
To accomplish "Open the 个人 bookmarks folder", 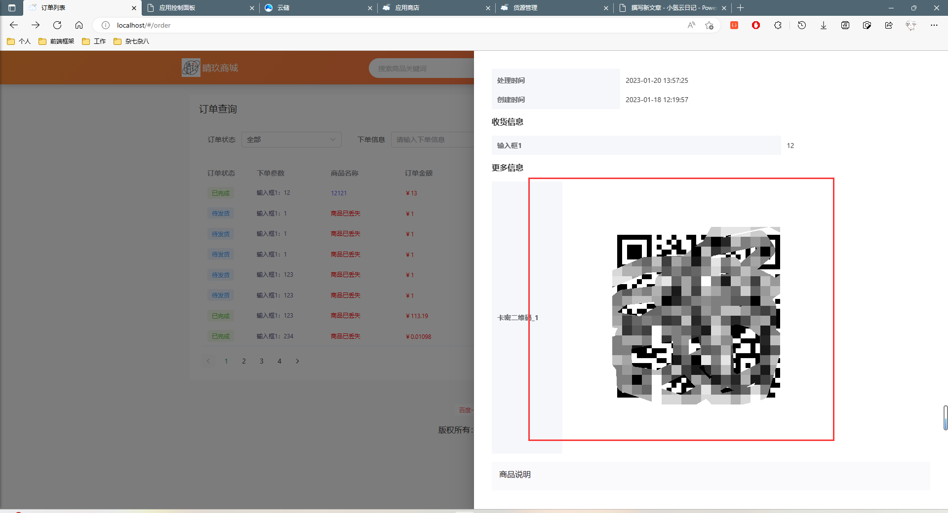I will [x=19, y=41].
